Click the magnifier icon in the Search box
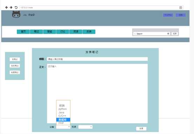194x134 pixels. click(x=135, y=34)
